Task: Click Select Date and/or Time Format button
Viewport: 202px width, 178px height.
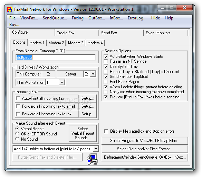Action: (145, 149)
